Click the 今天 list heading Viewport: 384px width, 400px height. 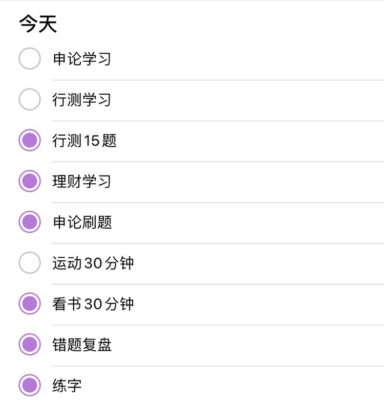coord(38,24)
